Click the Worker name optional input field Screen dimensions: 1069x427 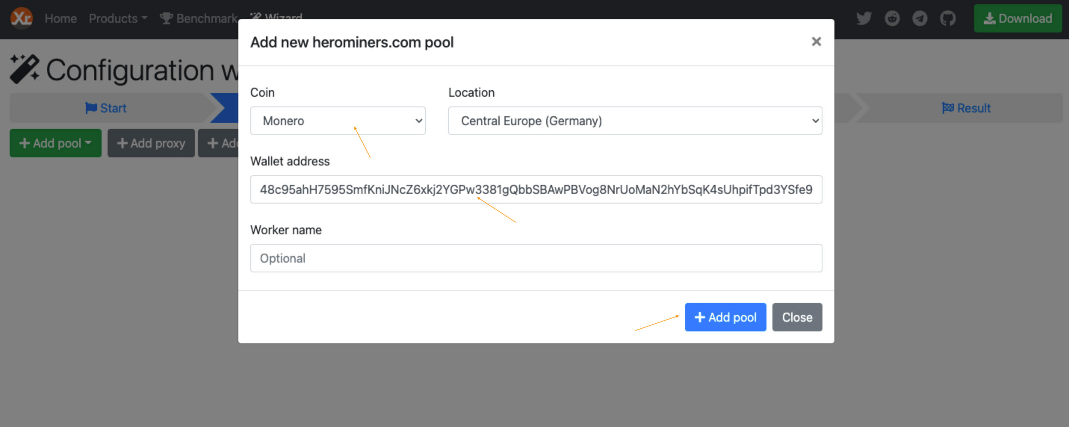point(536,258)
